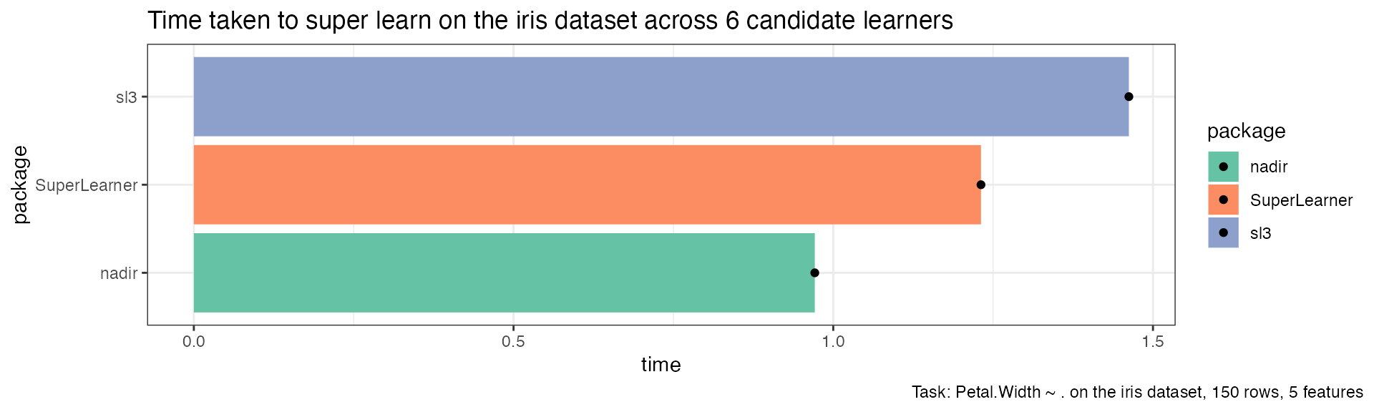Click the nadir green legend swatch
This screenshot has width=1374, height=412.
click(1223, 167)
